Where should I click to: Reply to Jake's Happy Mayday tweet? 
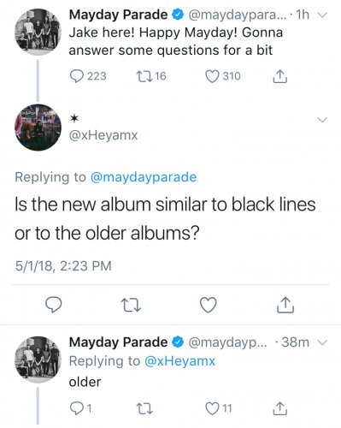76,76
